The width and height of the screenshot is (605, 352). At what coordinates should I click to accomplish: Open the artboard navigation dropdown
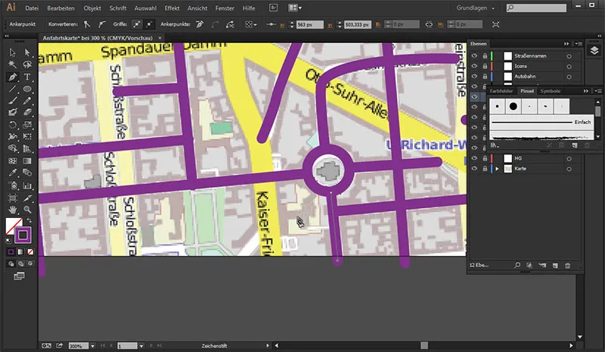coord(141,346)
